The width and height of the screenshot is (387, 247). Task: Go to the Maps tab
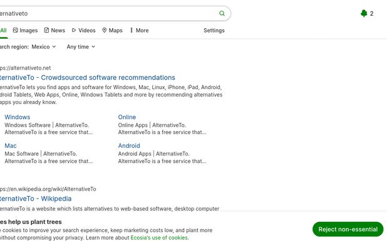point(112,30)
